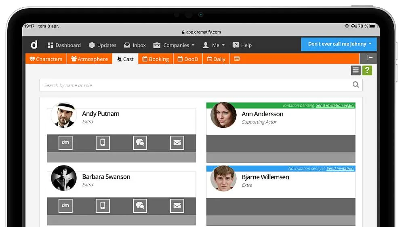Tap the 19:17 clock in status bar
The width and height of the screenshot is (404, 227).
29,26
